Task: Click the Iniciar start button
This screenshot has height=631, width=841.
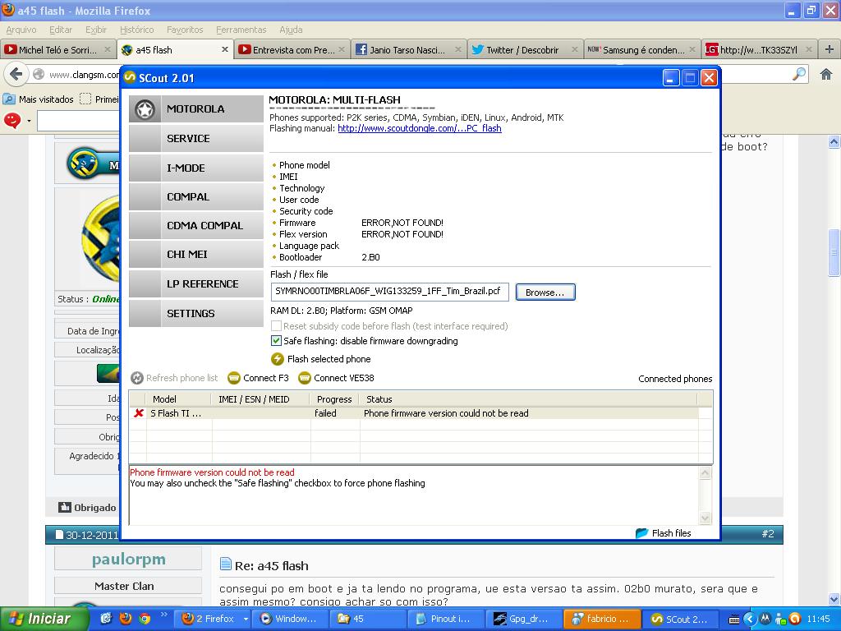Action: (x=44, y=619)
